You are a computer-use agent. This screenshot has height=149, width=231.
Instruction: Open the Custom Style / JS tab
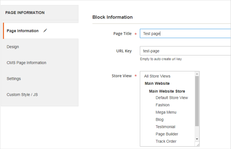(22, 95)
